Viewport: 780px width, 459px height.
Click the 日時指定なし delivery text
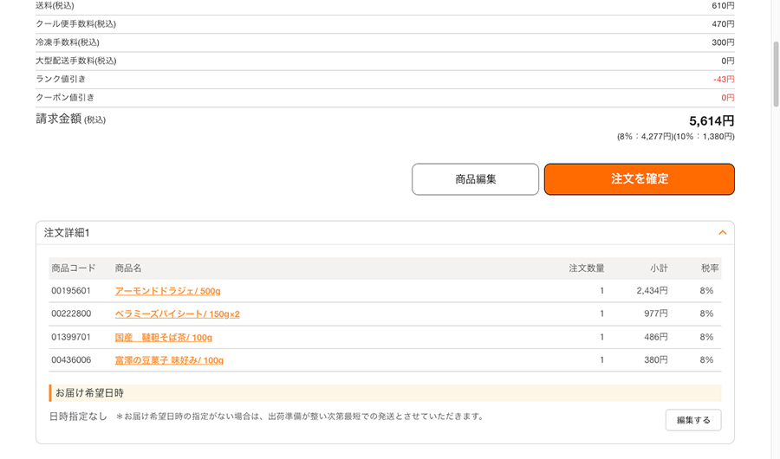(x=78, y=417)
